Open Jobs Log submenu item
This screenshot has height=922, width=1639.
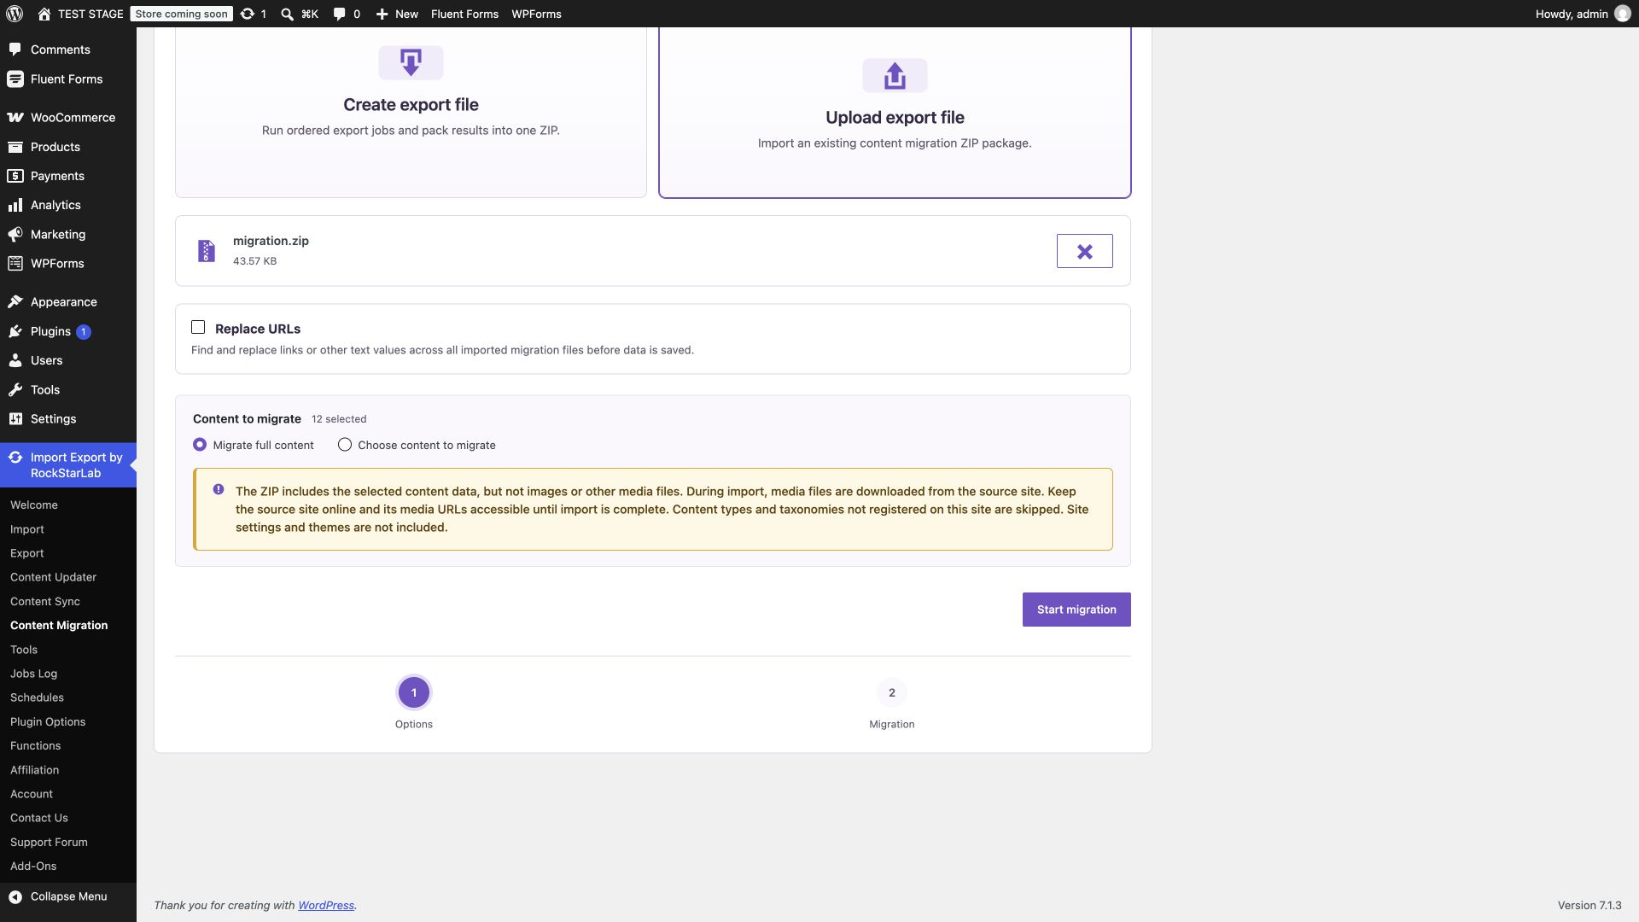click(33, 674)
